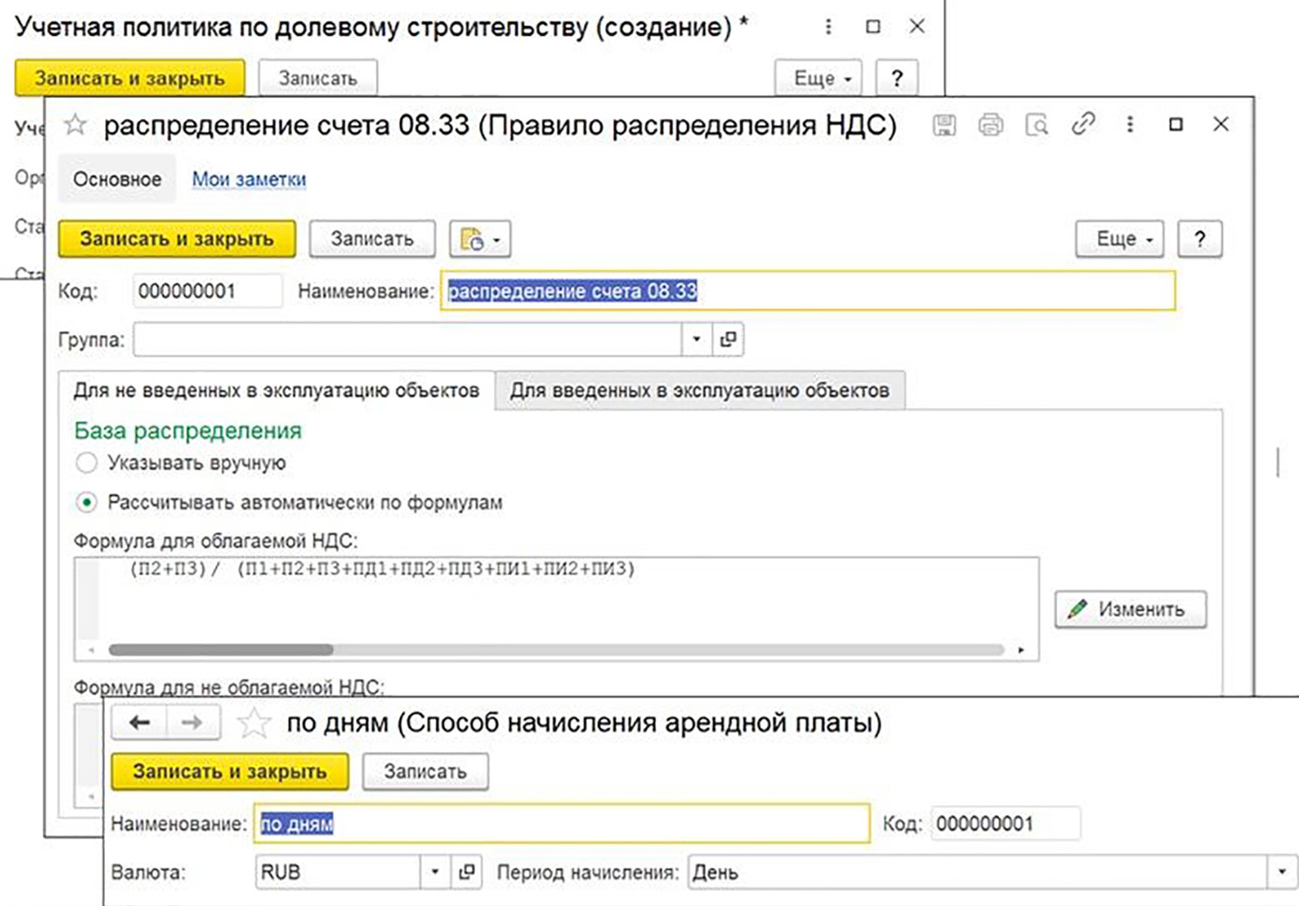This screenshot has width=1299, height=906.
Task: Click left arrow of formula scrollbar
Action: click(x=91, y=650)
